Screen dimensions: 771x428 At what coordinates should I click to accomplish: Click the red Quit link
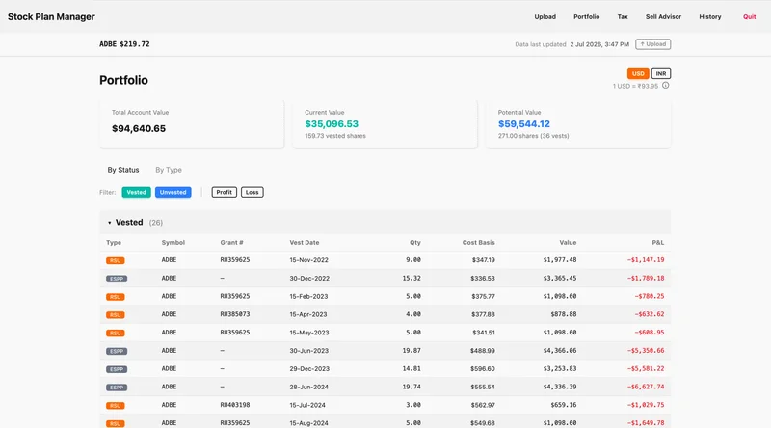(x=750, y=16)
